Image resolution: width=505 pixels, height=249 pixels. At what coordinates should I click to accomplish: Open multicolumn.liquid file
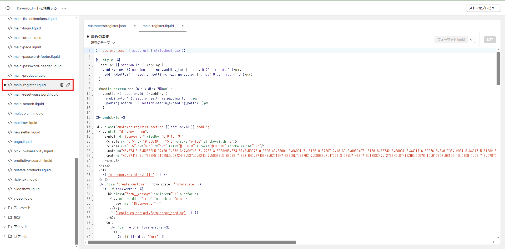[x=28, y=113]
